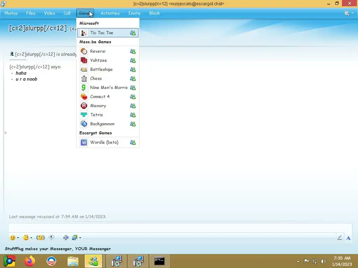
Task: Open the Photos toolbar item
Action: coord(11,13)
